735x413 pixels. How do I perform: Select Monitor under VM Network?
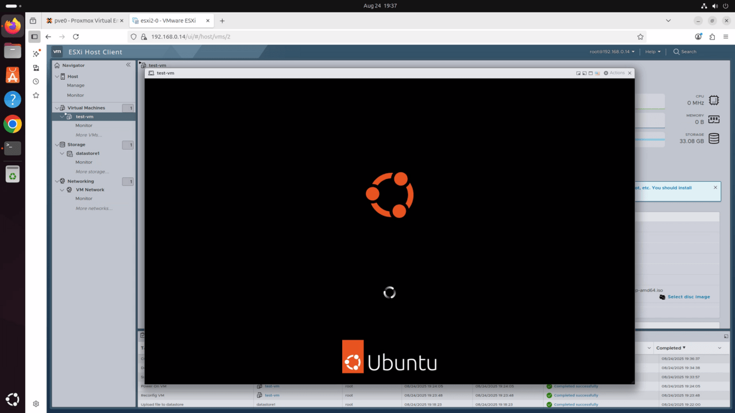tap(84, 198)
